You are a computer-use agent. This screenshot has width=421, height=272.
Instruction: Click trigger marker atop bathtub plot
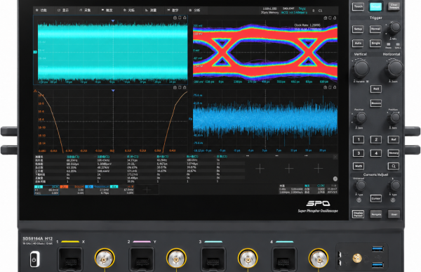click(x=113, y=91)
